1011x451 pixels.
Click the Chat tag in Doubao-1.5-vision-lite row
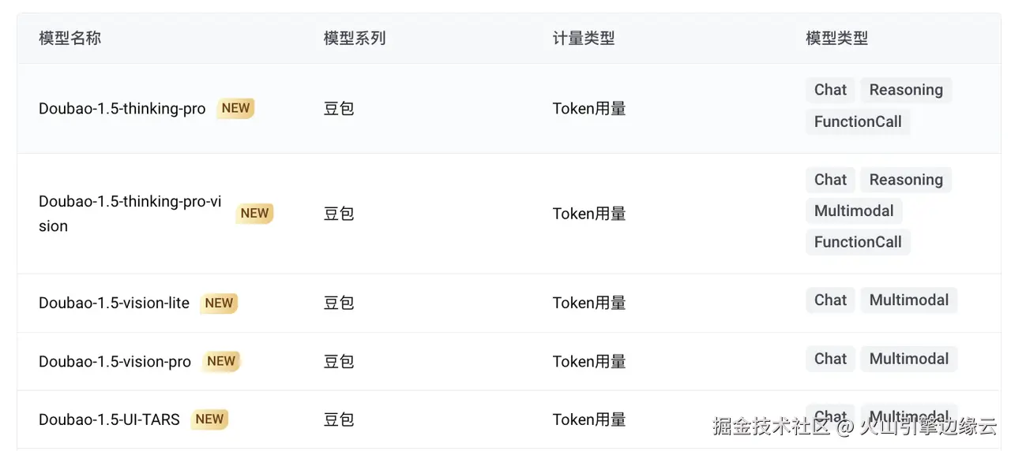coord(830,300)
